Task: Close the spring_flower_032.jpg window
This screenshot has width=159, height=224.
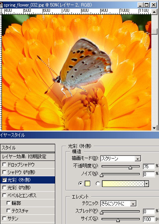Action: coord(154,5)
